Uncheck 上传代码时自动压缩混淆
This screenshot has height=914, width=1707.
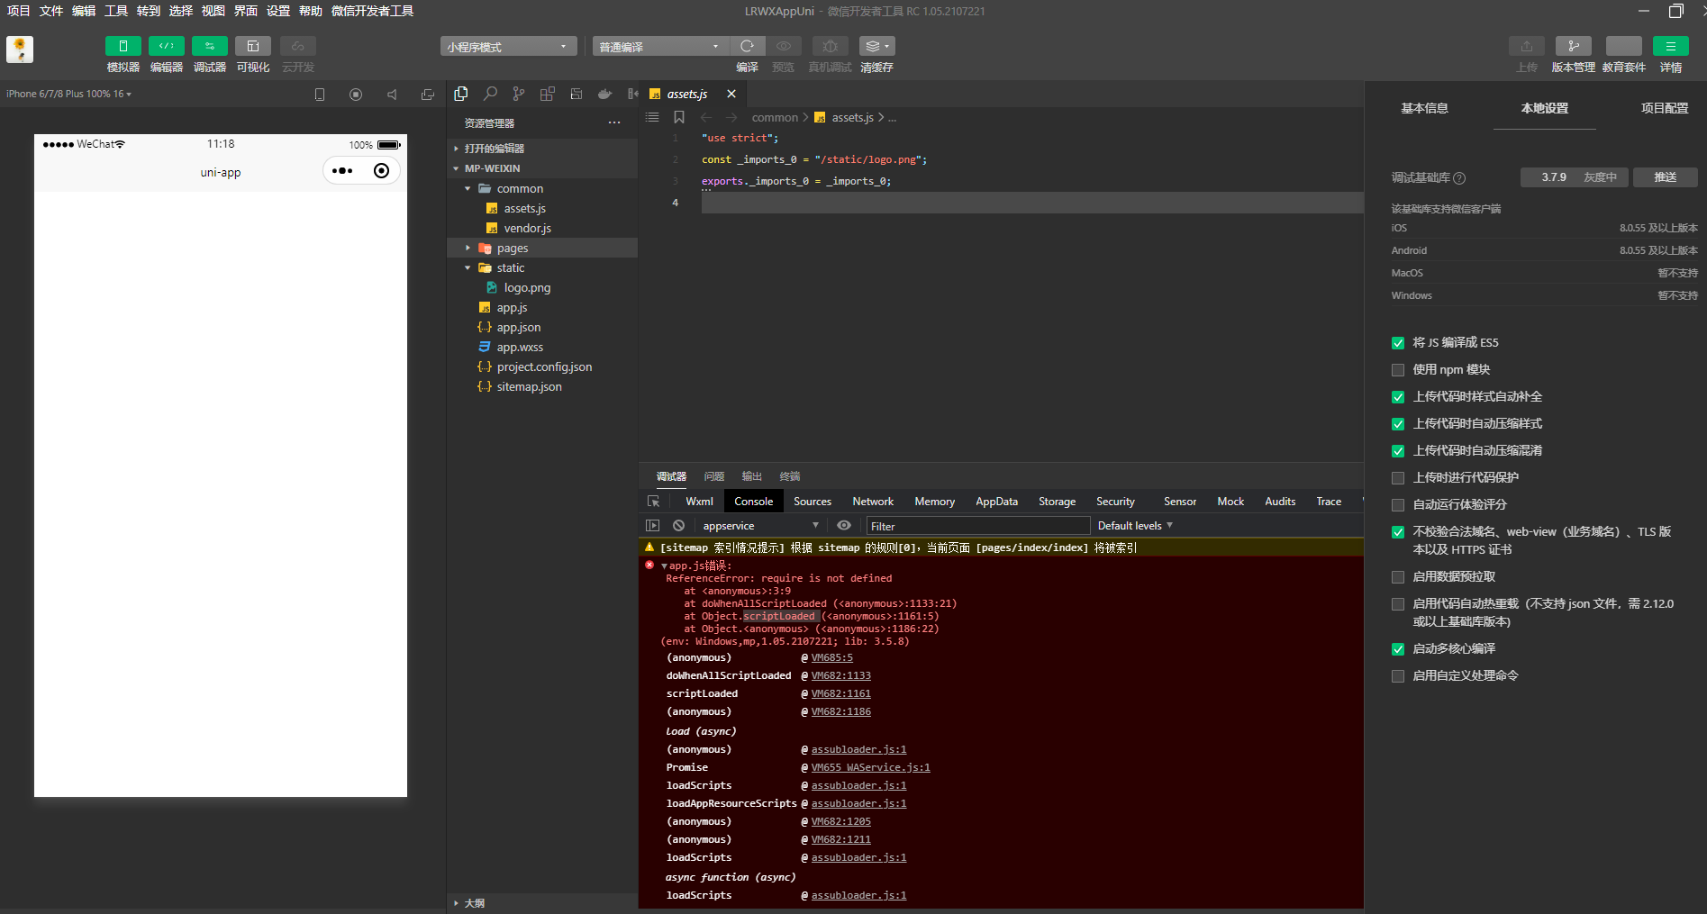[x=1398, y=451]
